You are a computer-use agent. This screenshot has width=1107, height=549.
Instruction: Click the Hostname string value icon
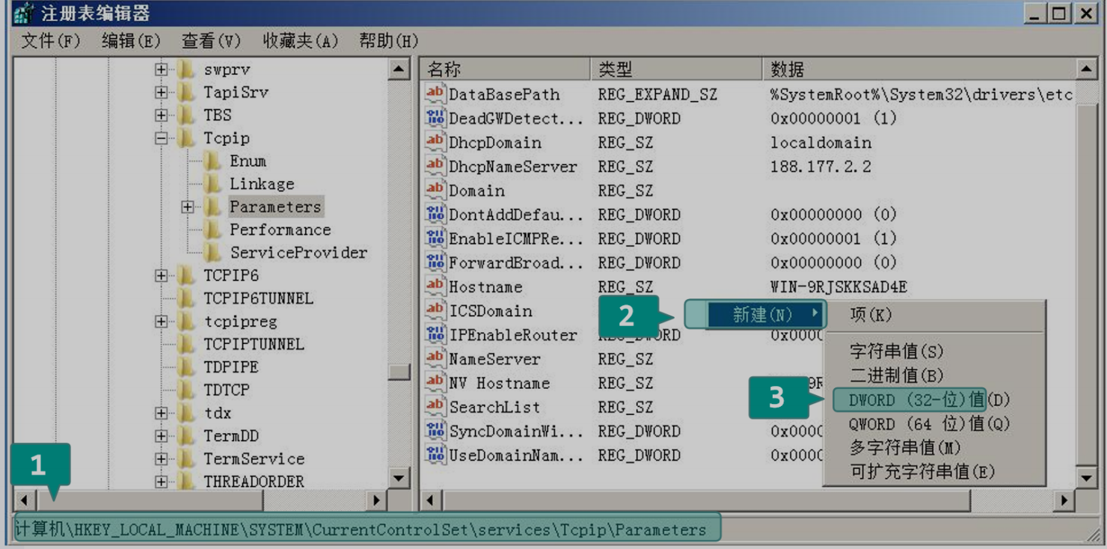[x=435, y=286]
